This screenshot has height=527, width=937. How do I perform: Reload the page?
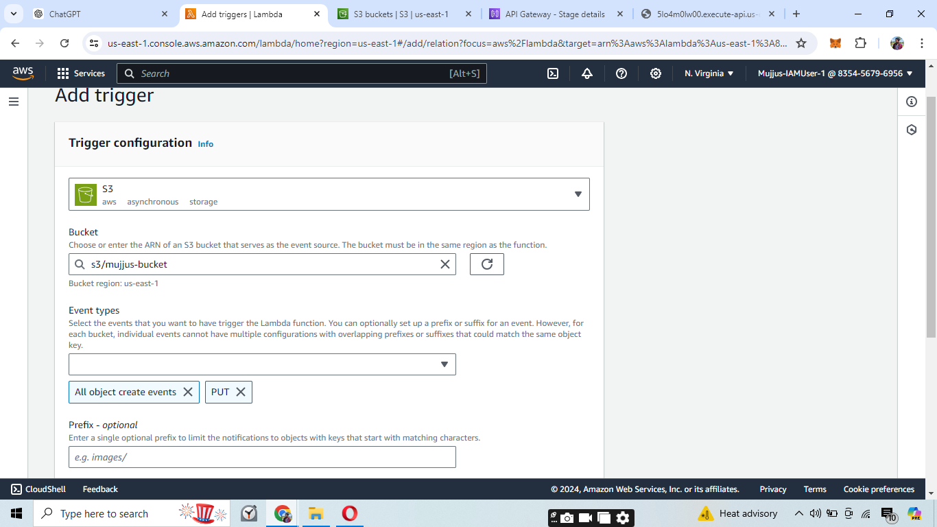click(x=64, y=43)
